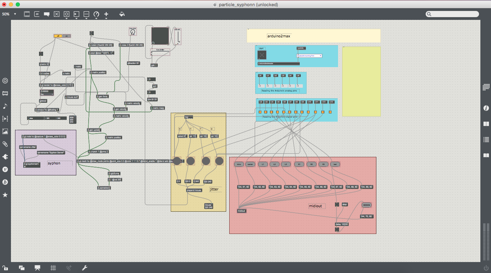Toggle the switch above jit.noise
The height and width of the screenshot is (273, 491).
91,33
